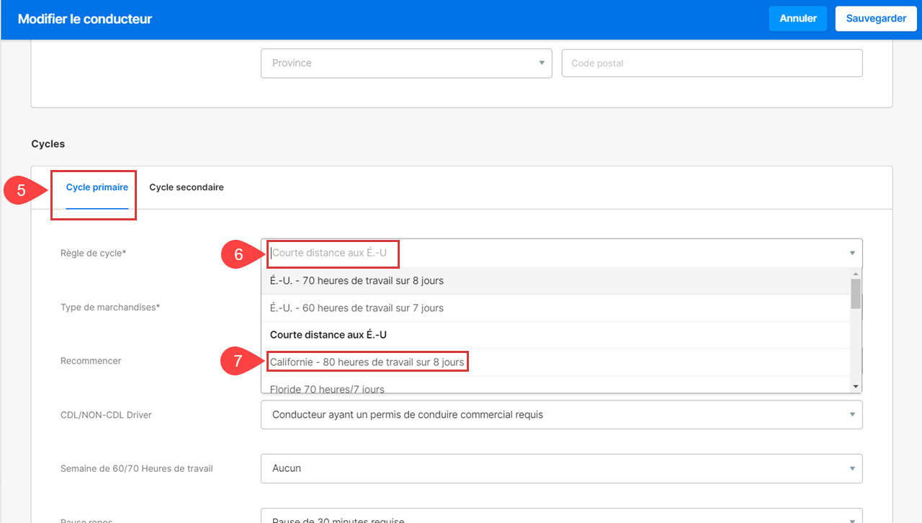Screen dimensions: 922x523
Task: Click the dropdown list scroll down arrow
Action: (856, 387)
